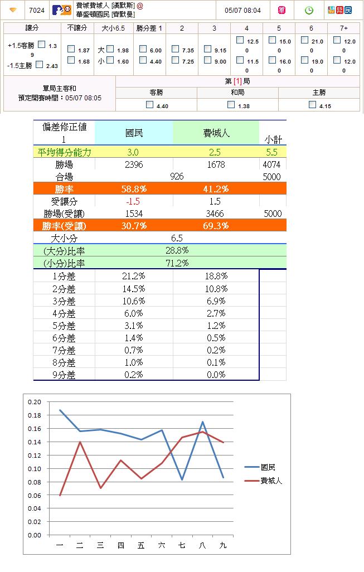Click the 國民 header cell in table
The height and width of the screenshot is (572, 364).
coord(134,133)
